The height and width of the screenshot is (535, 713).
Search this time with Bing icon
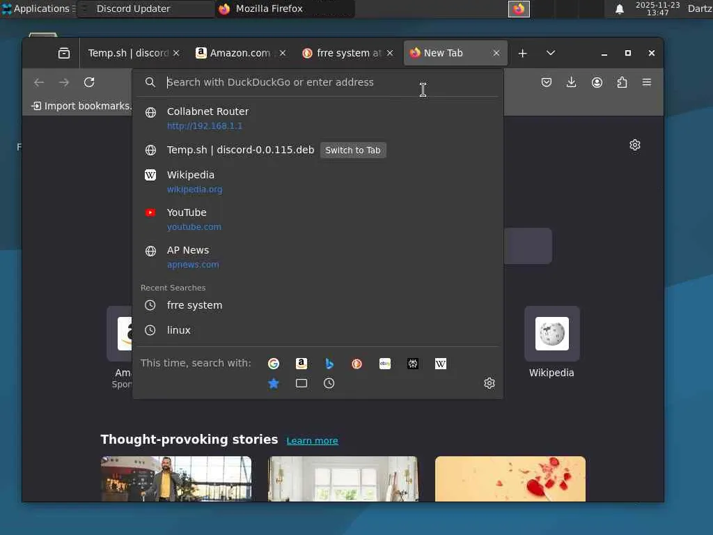click(x=329, y=364)
